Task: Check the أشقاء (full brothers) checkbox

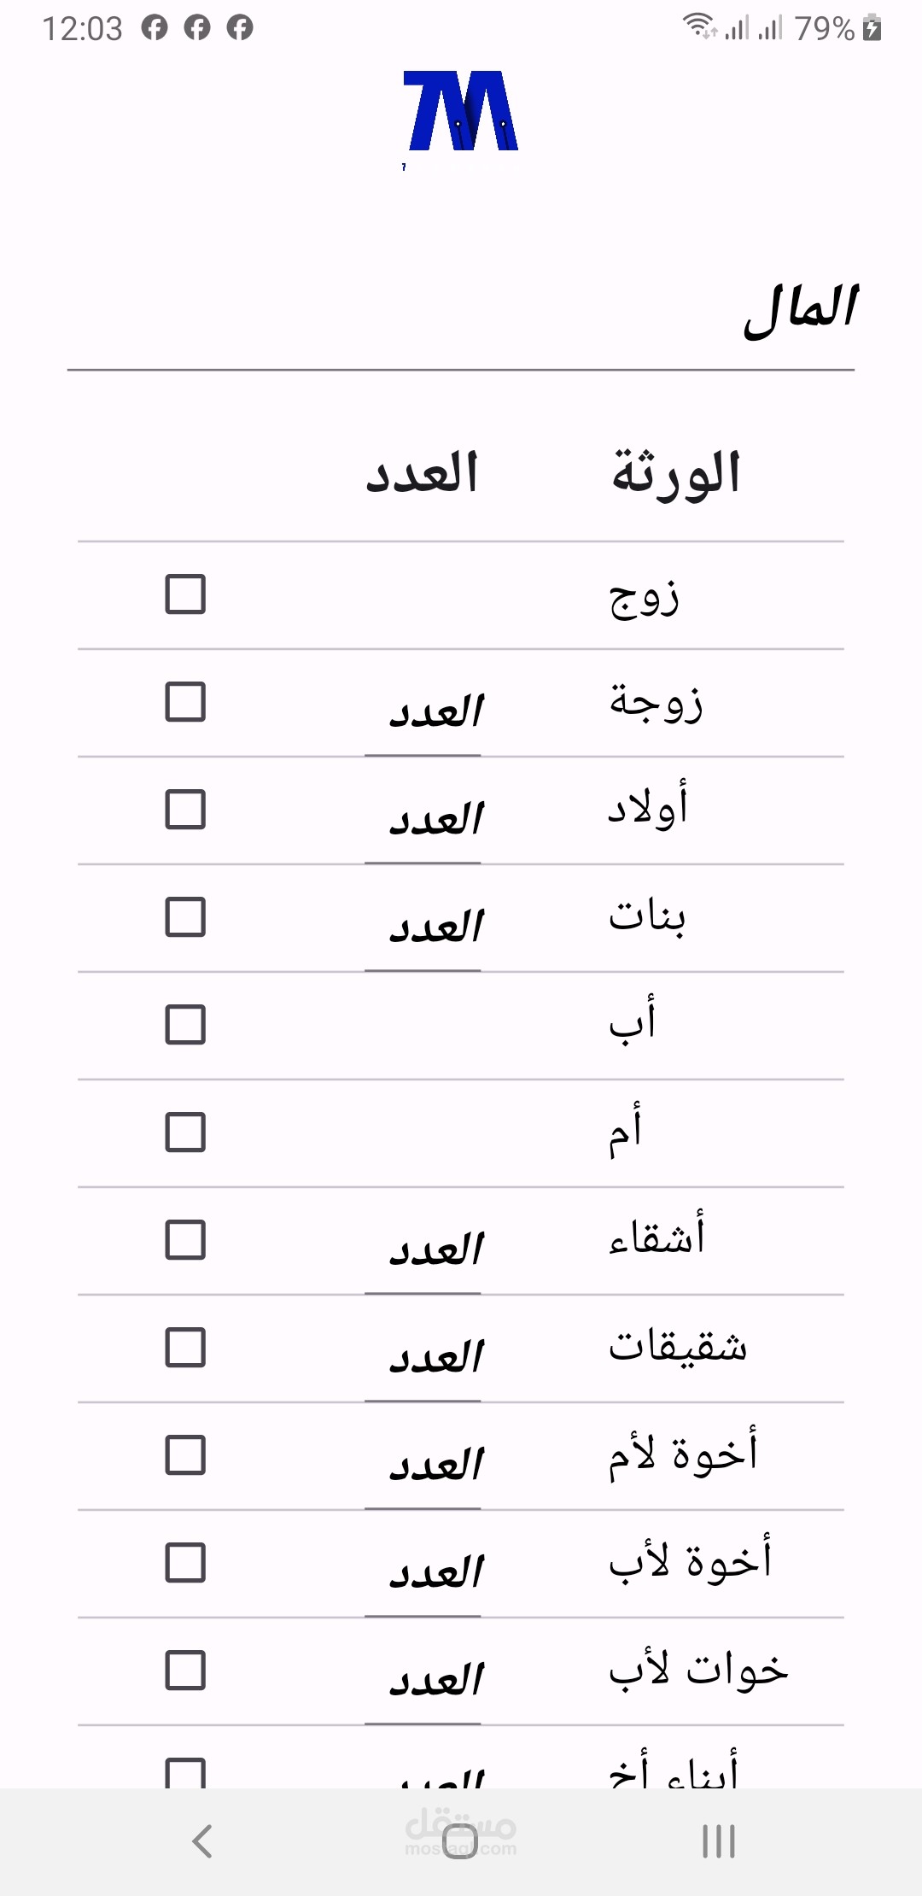Action: [185, 1240]
